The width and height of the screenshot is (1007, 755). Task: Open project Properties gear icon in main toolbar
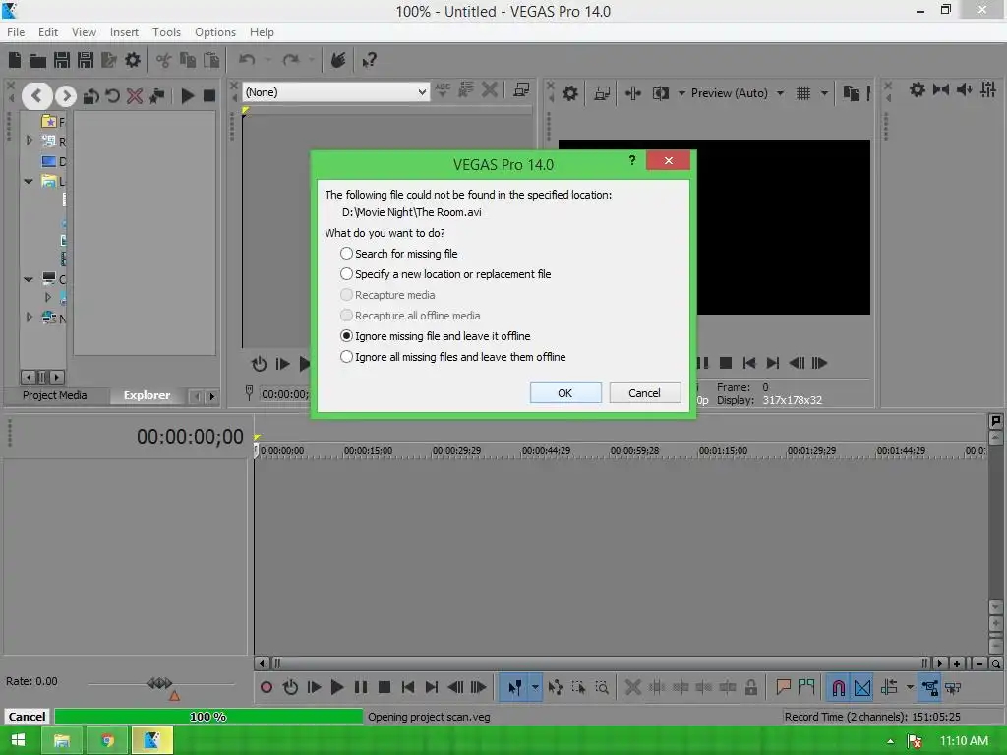(x=133, y=60)
